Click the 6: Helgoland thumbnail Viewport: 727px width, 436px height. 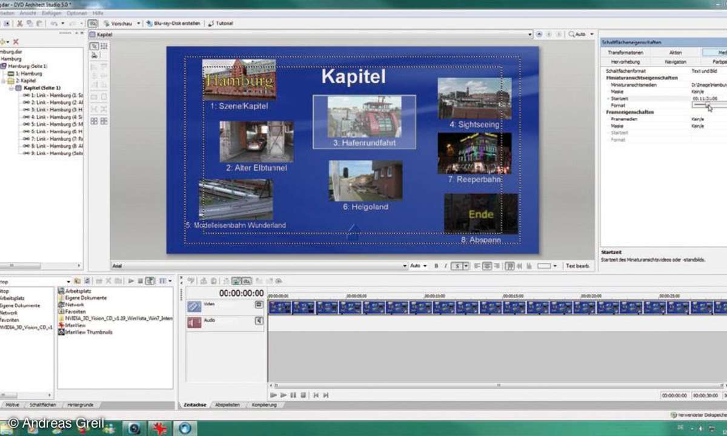tap(365, 180)
